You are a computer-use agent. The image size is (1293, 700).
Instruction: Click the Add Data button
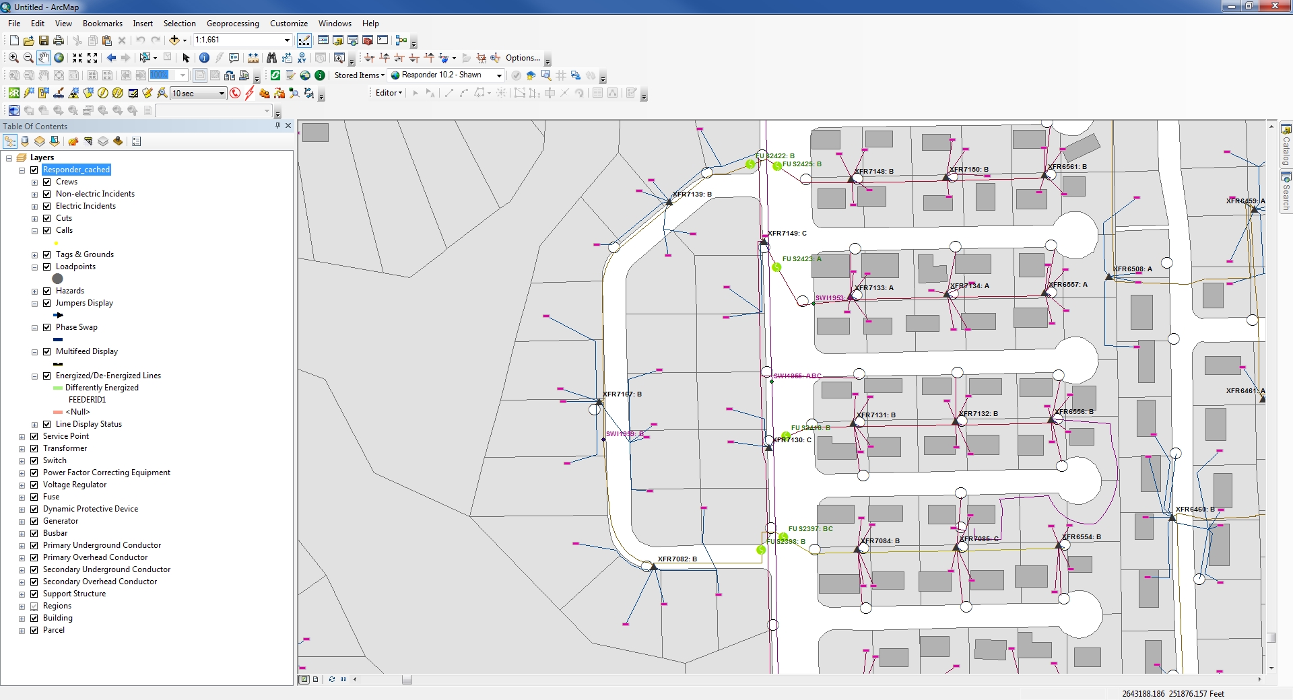(174, 40)
